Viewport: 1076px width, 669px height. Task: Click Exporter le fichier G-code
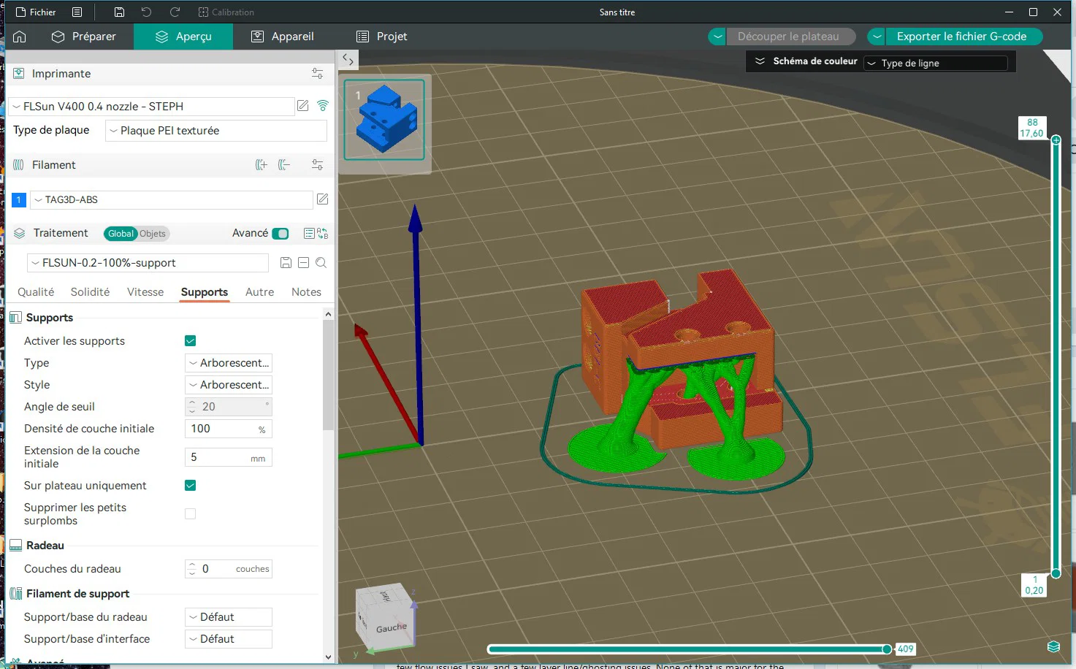[x=964, y=37]
